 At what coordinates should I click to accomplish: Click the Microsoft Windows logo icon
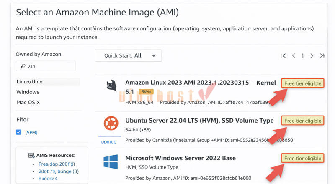coord(111,162)
